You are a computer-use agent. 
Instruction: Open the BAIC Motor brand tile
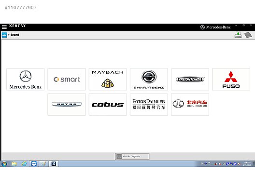[x=190, y=105]
